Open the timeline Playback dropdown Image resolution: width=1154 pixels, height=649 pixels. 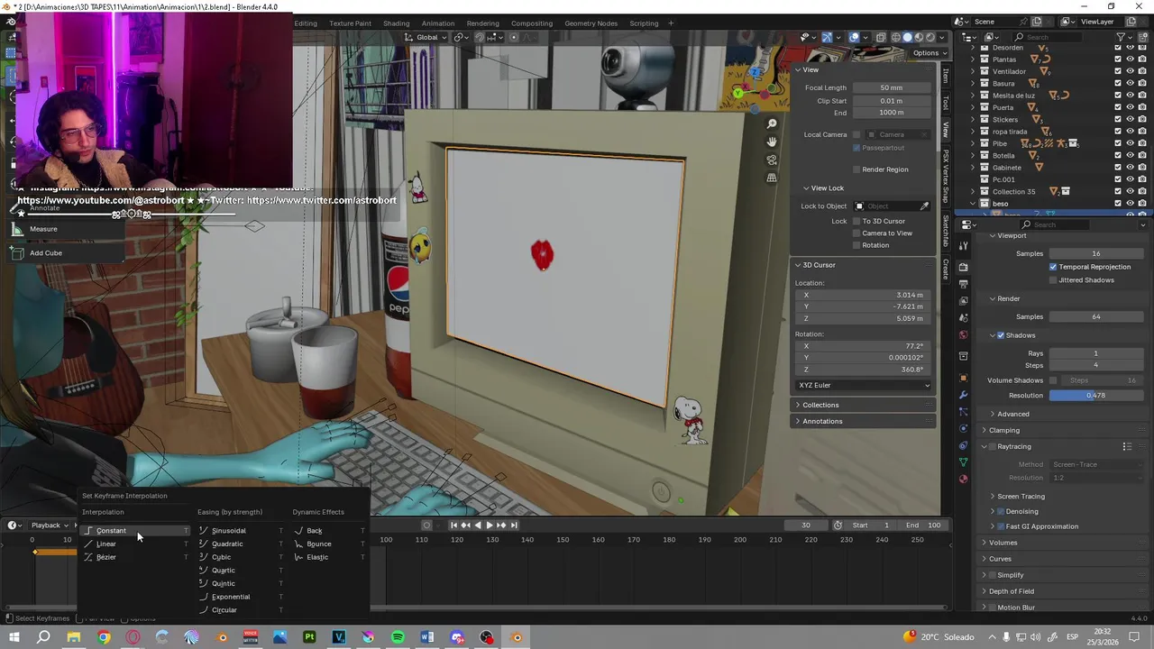(x=50, y=526)
